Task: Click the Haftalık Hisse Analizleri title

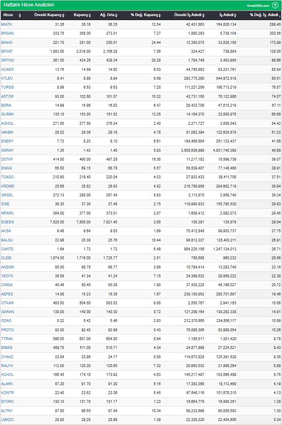Action: click(x=29, y=5)
